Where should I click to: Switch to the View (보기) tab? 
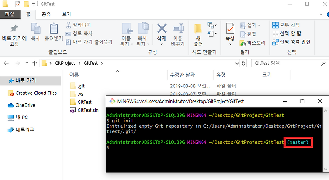point(66,14)
